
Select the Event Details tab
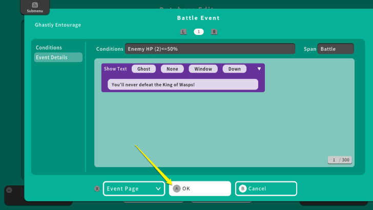(58, 57)
